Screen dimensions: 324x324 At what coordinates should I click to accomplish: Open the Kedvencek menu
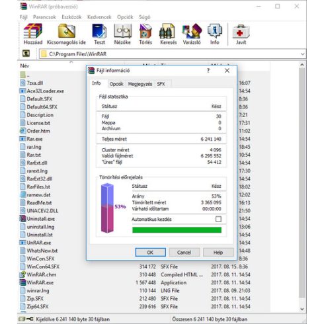click(99, 17)
